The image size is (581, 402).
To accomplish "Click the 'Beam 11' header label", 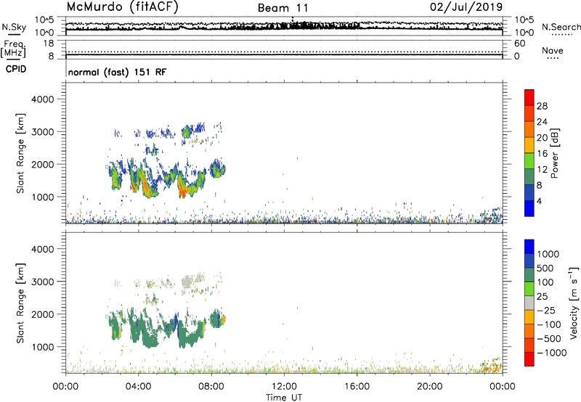I will coord(283,8).
